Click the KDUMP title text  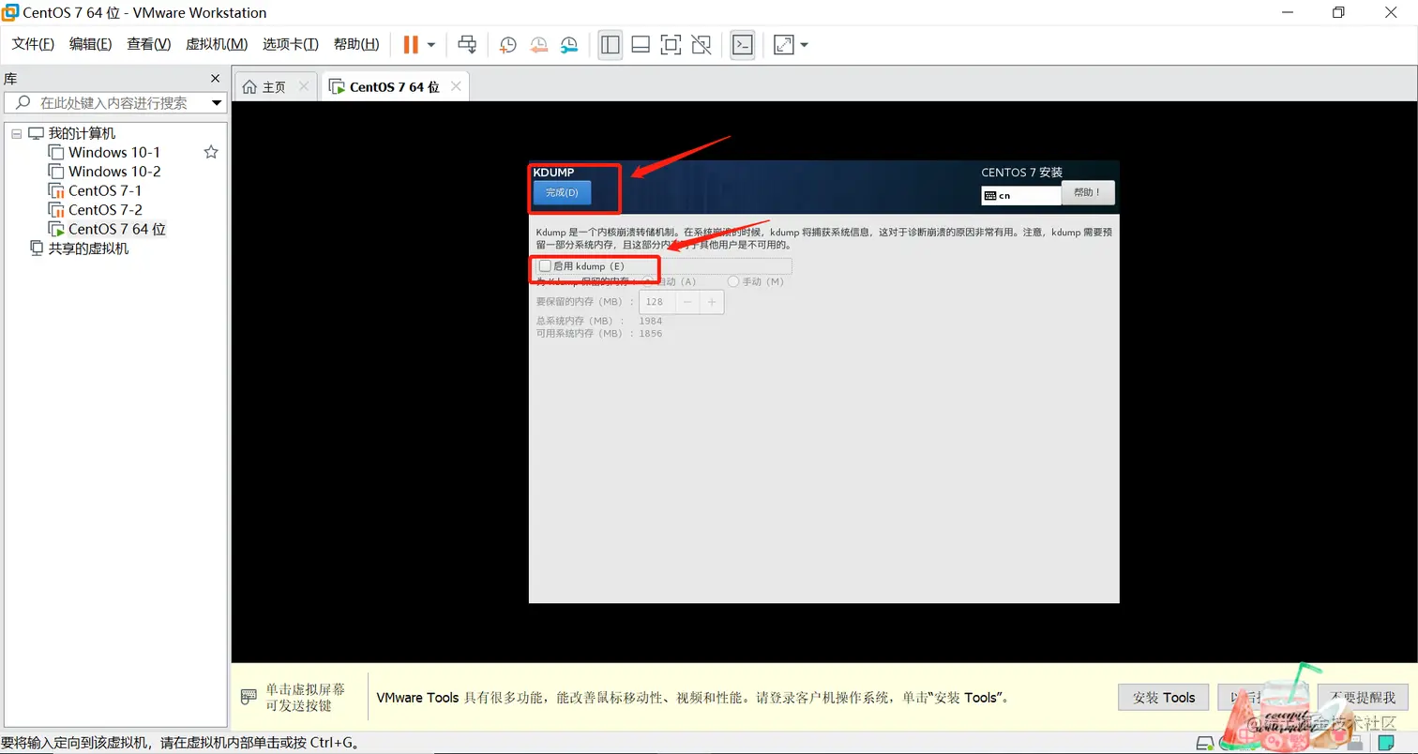[553, 173]
